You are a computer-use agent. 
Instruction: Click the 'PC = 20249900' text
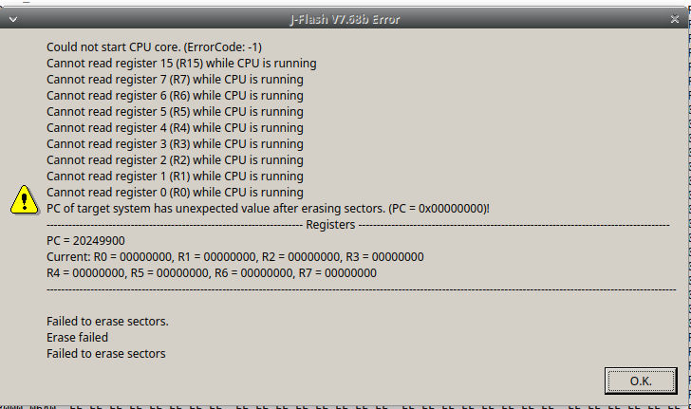coord(85,241)
